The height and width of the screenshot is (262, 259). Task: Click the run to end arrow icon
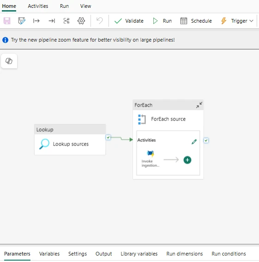[x=52, y=21]
